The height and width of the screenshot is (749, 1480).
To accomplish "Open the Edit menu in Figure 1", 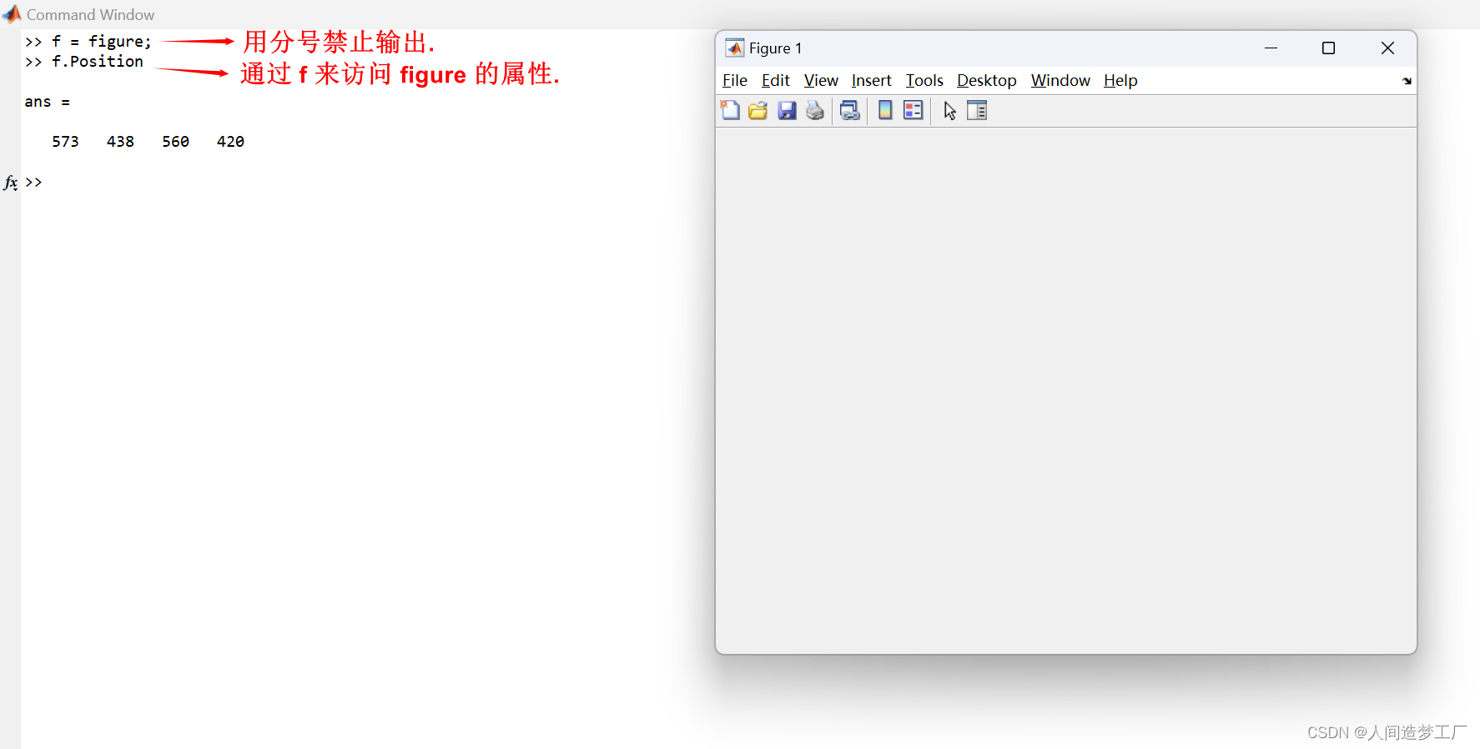I will tap(775, 81).
